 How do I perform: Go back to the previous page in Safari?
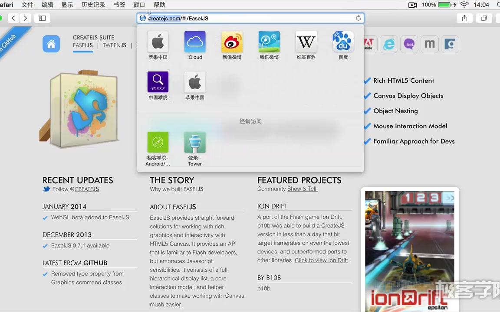pyautogui.click(x=13, y=18)
